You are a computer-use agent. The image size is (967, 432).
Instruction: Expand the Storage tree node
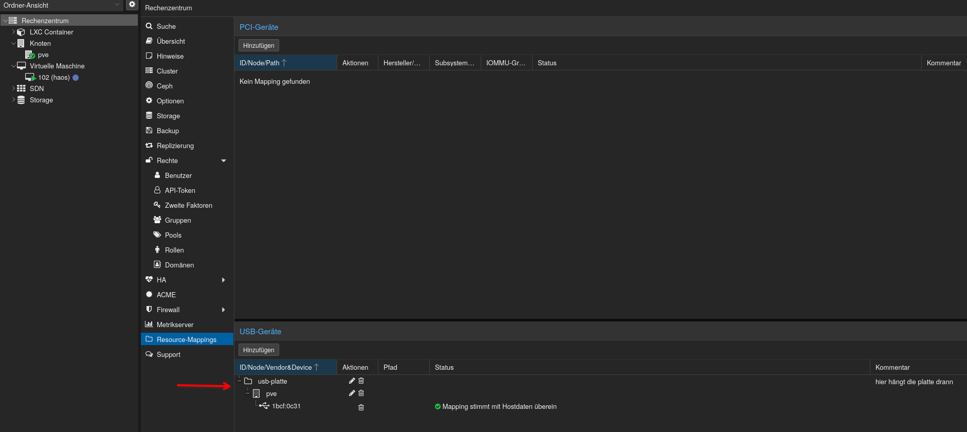tap(14, 100)
